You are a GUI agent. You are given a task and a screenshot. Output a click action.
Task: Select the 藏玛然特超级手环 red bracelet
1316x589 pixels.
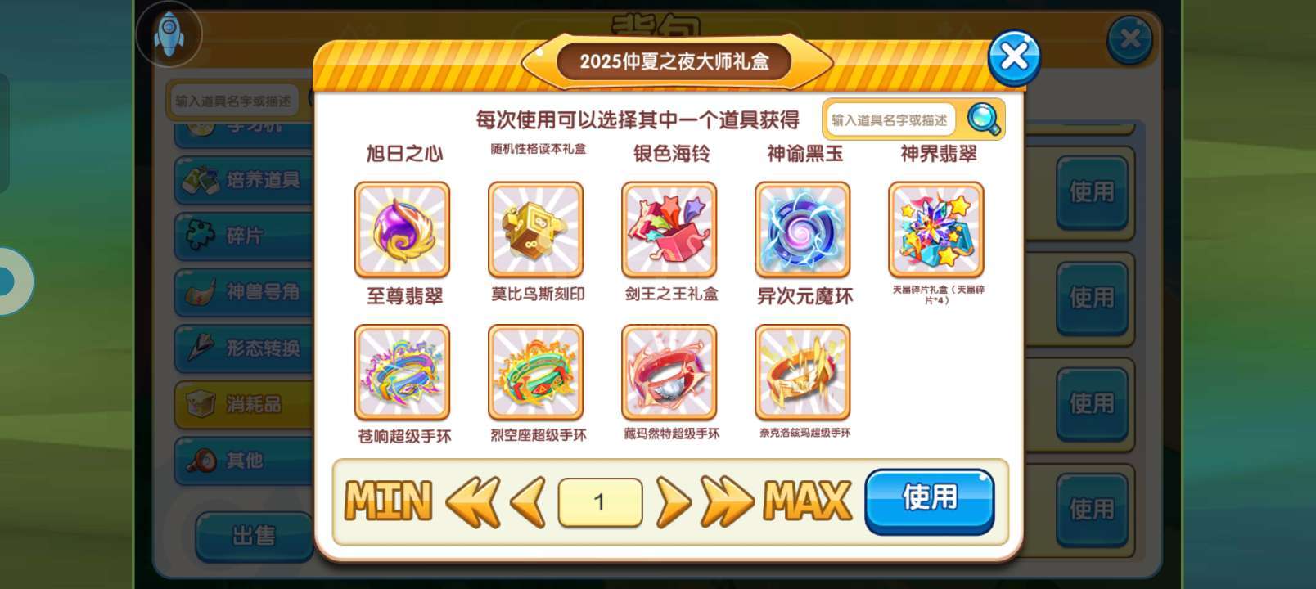(x=669, y=372)
